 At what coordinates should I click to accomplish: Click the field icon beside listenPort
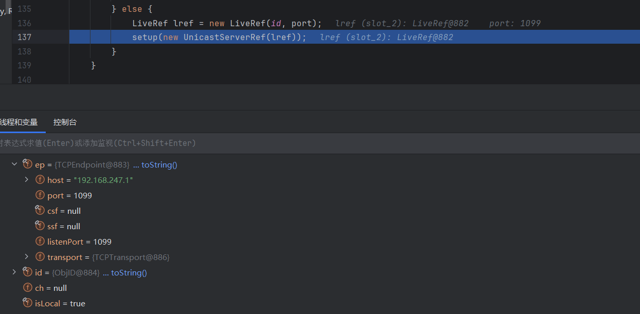pyautogui.click(x=40, y=242)
